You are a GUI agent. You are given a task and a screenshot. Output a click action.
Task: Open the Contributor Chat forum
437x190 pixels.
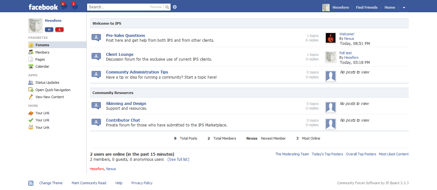123,120
